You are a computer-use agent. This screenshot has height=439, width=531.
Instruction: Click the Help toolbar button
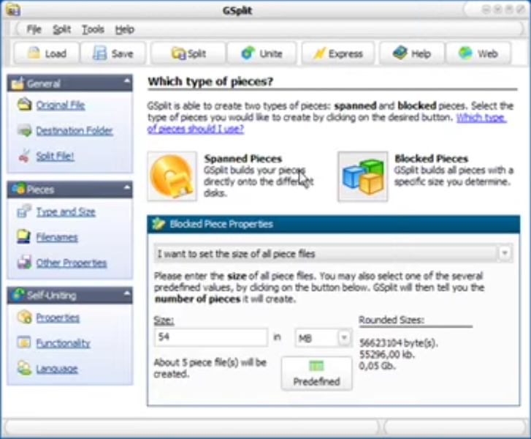click(411, 53)
